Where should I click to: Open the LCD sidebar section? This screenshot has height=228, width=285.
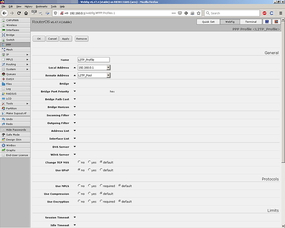pyautogui.click(x=15, y=99)
